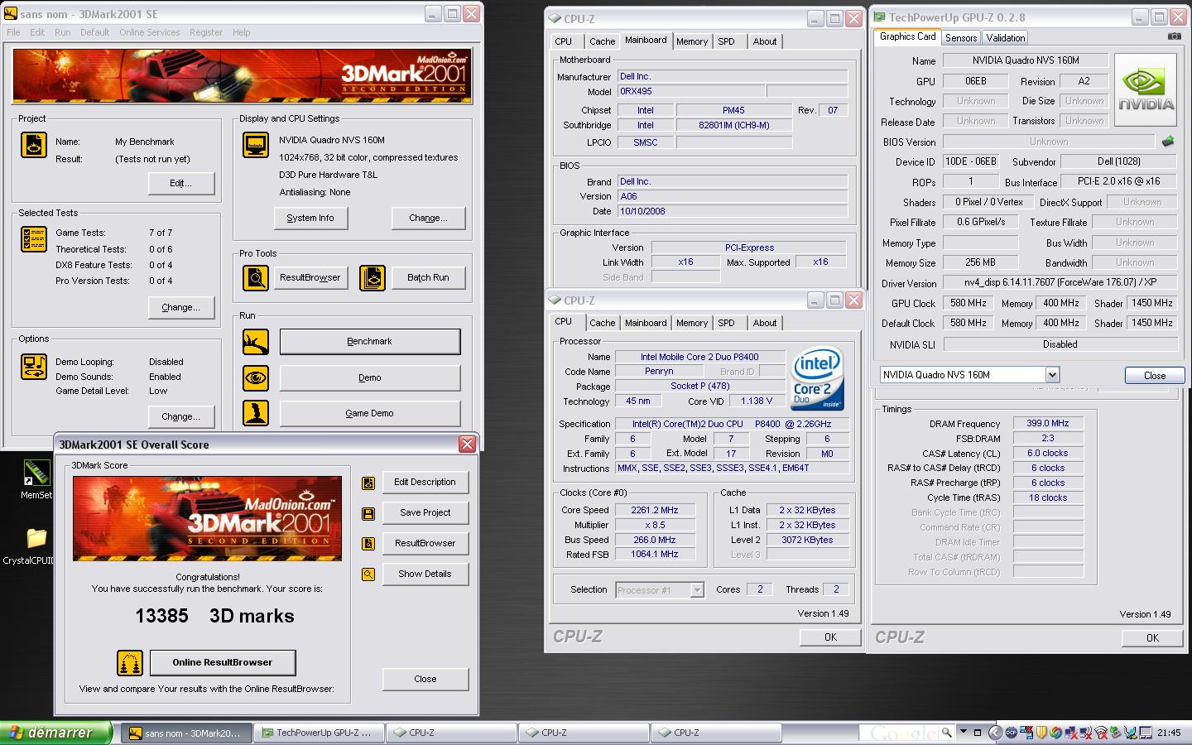Click the Core Speed 2261.2 MHz field

(x=654, y=510)
